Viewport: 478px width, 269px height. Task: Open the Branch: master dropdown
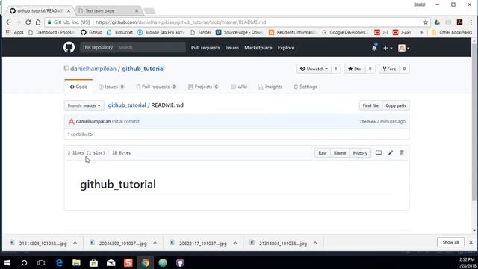(x=84, y=105)
